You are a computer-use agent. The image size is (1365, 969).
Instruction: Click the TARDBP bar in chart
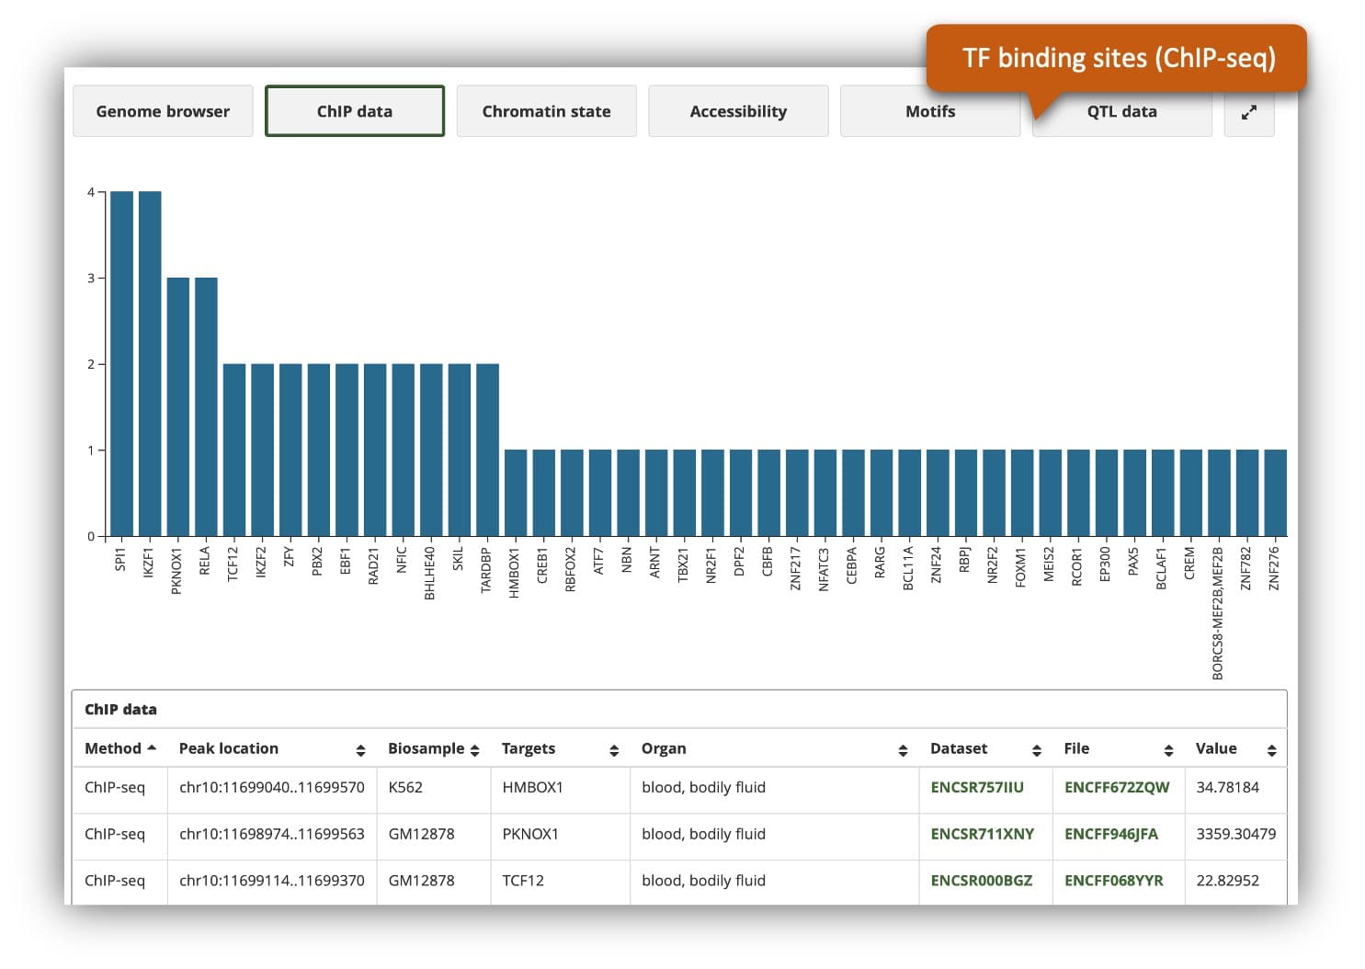tap(487, 450)
